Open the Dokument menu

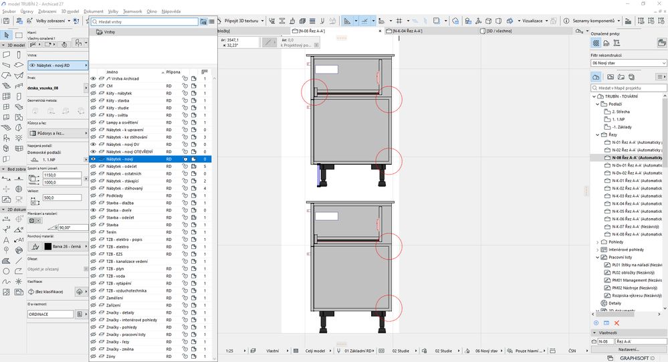click(93, 12)
